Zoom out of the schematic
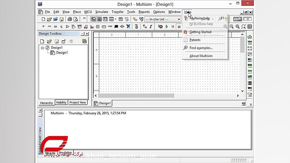Image resolution: width=290 pixels, height=163 pixels. click(231, 26)
